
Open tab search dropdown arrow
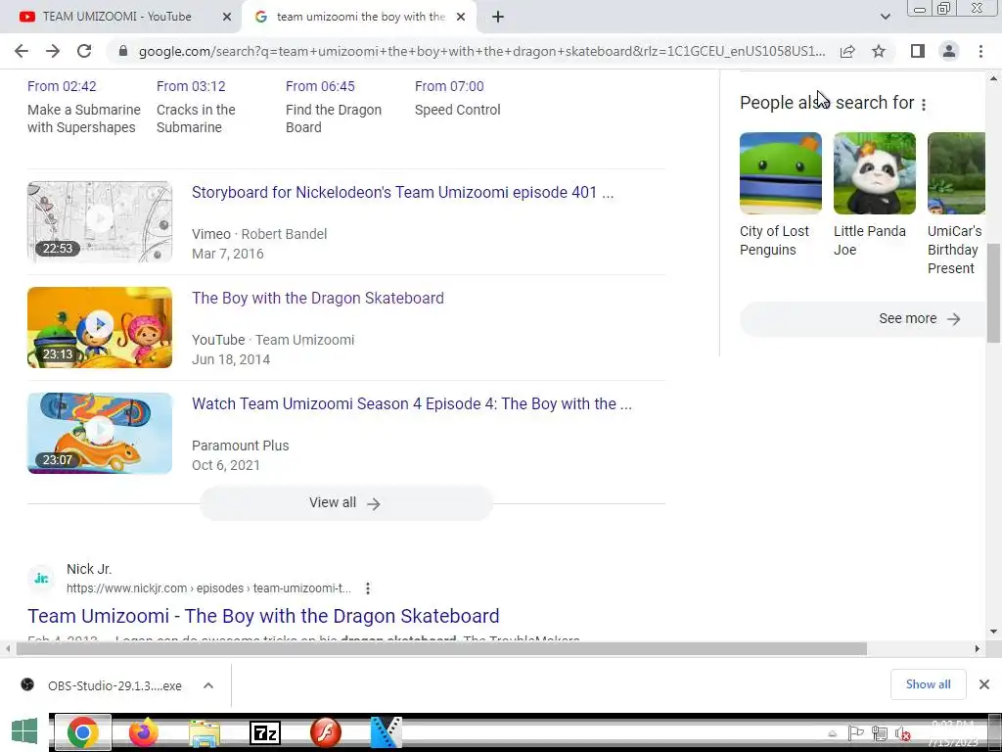(x=885, y=17)
